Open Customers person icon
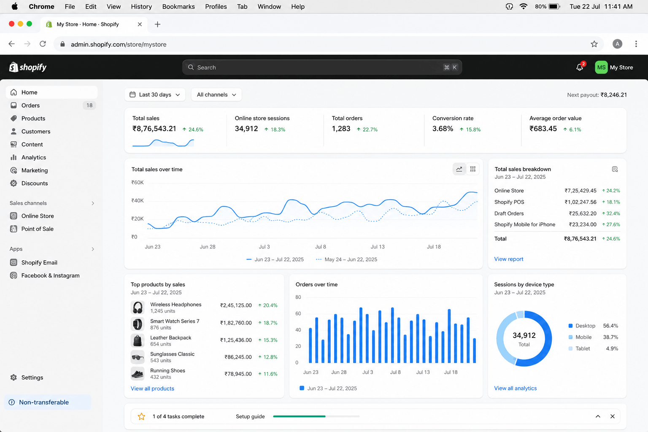648x432 pixels. (13, 131)
